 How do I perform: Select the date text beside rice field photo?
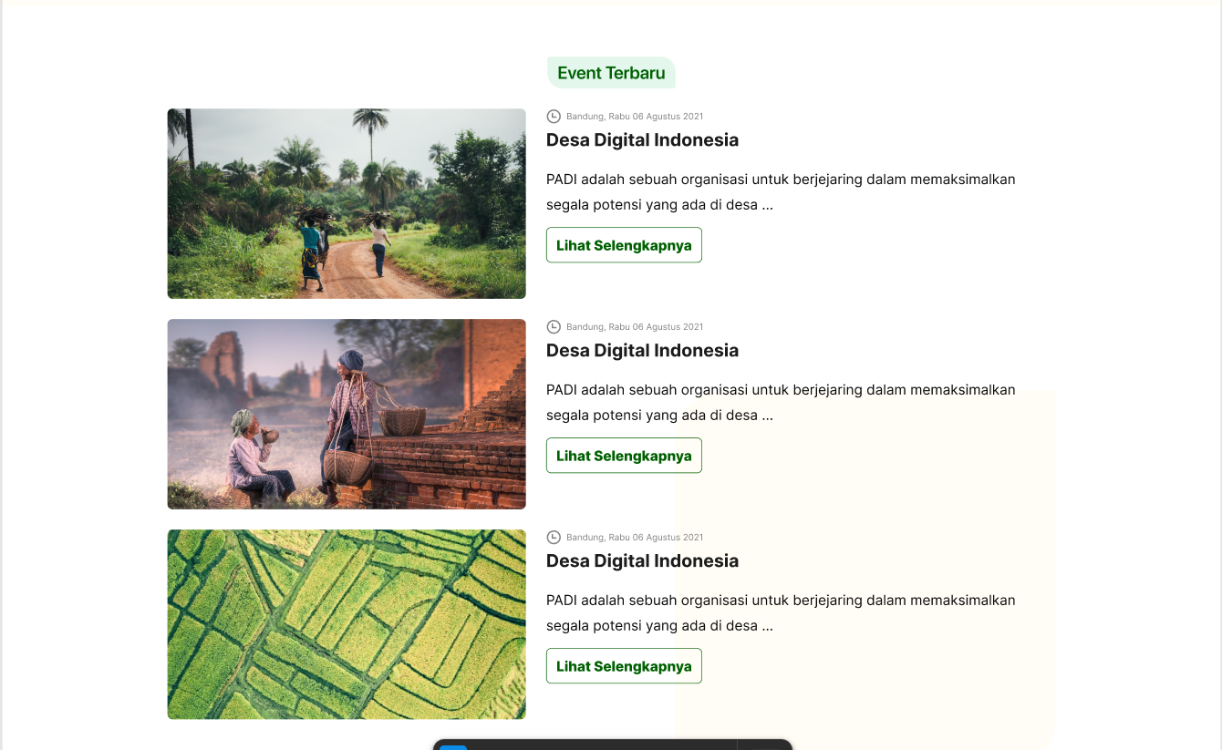[635, 538]
